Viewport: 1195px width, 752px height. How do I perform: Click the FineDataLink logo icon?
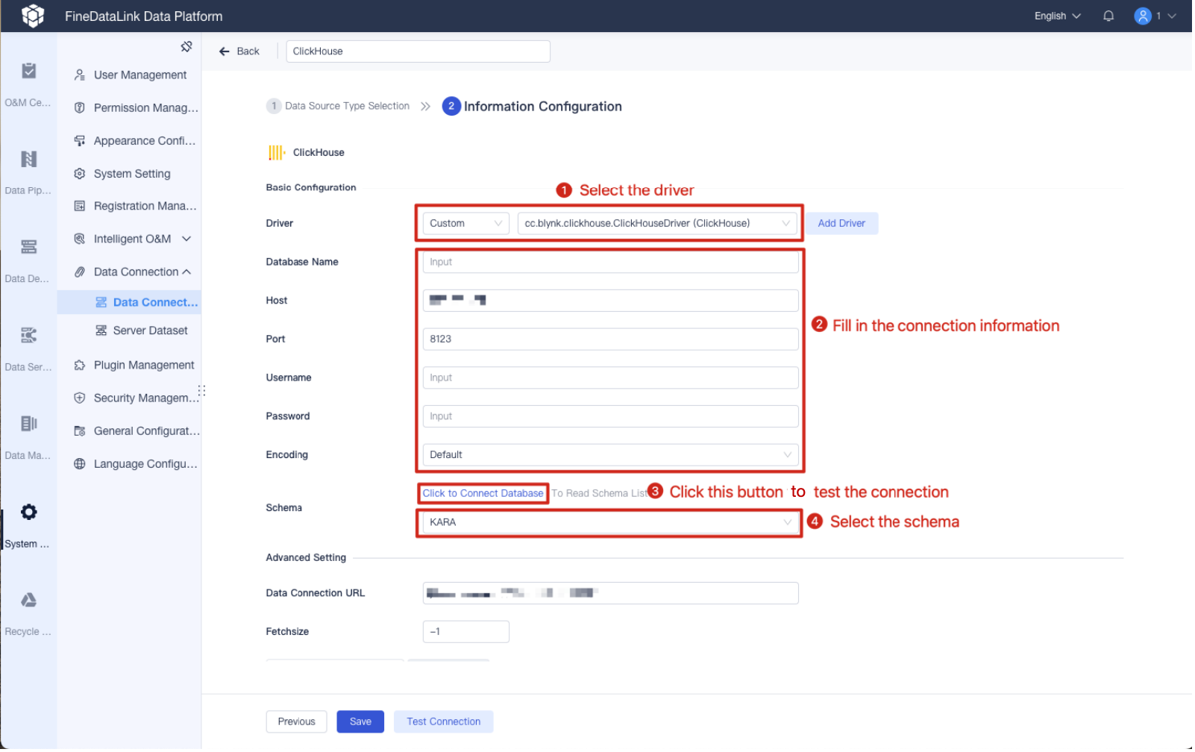point(32,16)
